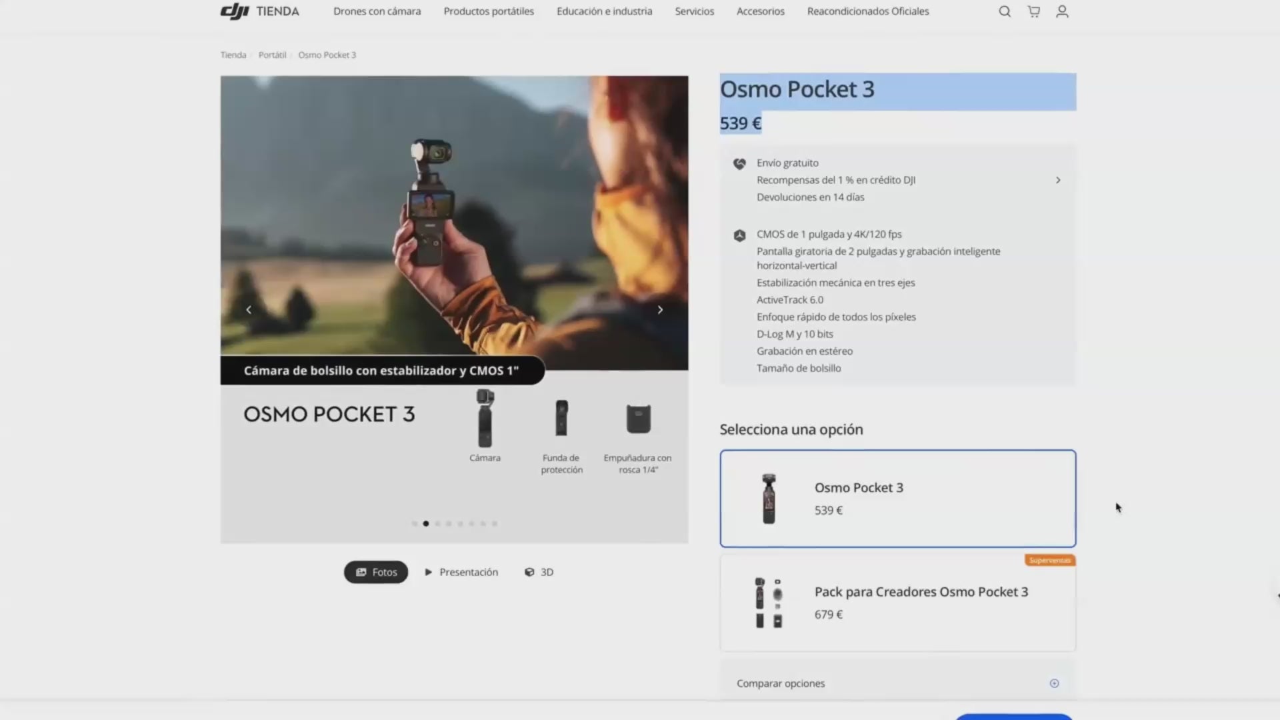Click the 539 € price under title

tap(741, 123)
